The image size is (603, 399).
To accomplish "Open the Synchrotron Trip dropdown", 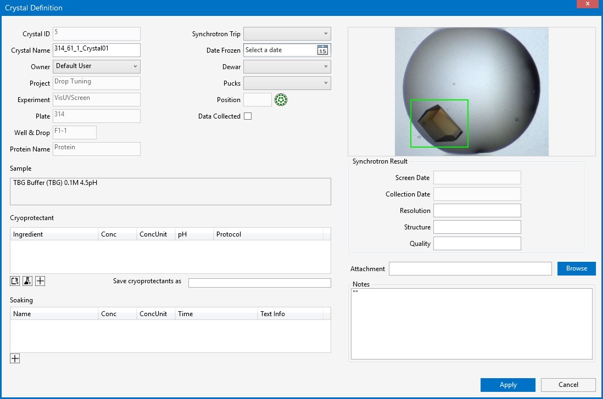I will (x=287, y=34).
